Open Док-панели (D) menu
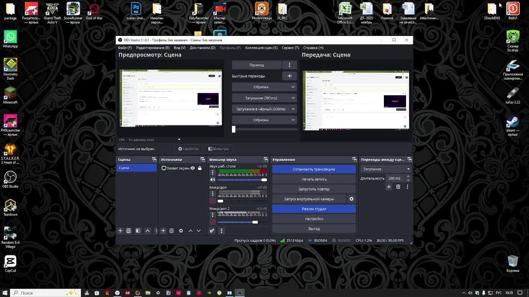The height and width of the screenshot is (297, 529). tap(203, 48)
